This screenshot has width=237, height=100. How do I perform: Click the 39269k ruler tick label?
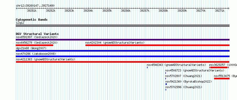(182, 11)
